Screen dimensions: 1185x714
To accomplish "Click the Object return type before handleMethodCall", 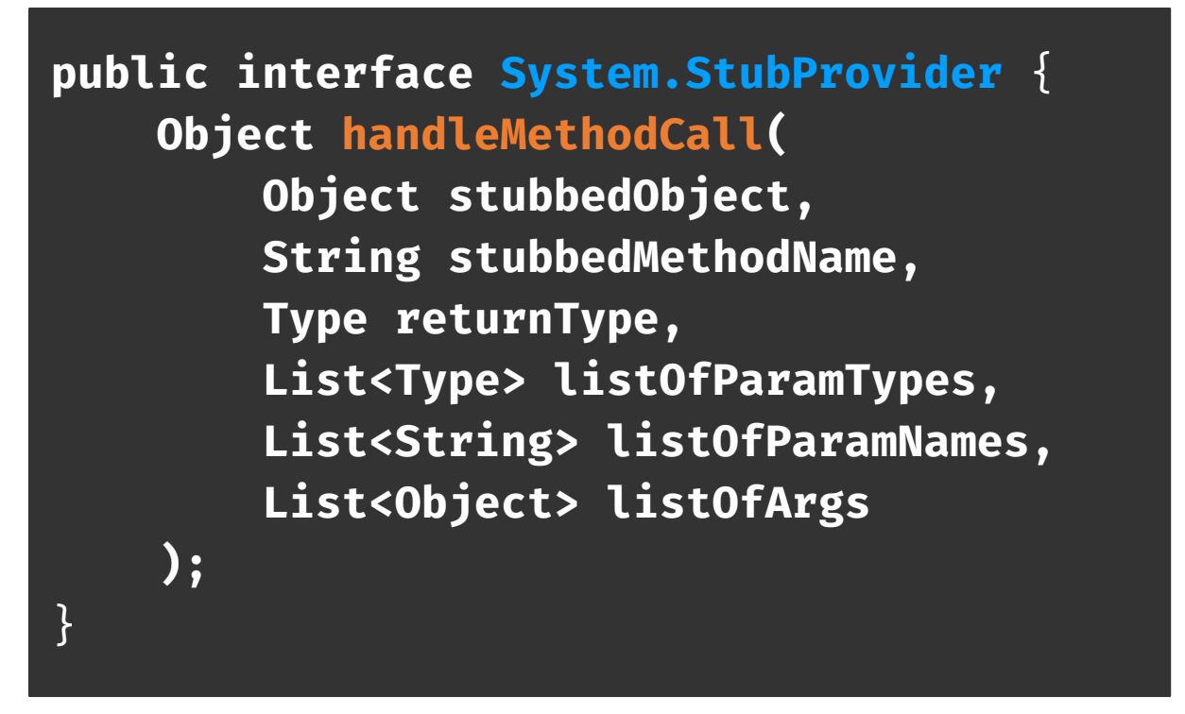I will coord(235,136).
